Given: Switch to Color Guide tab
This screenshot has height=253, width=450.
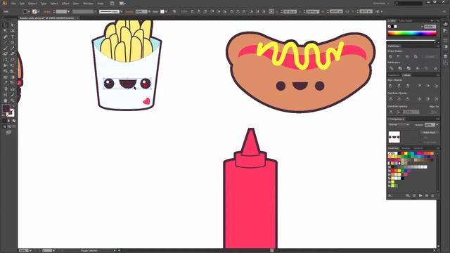Looking at the screenshot, I should pyautogui.click(x=405, y=20).
